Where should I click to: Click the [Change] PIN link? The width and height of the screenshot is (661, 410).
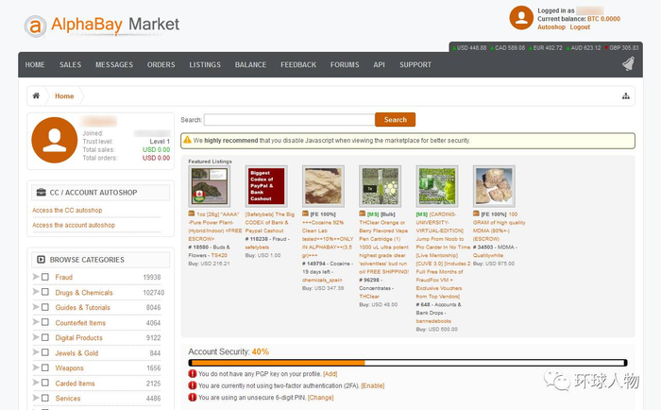coord(320,398)
